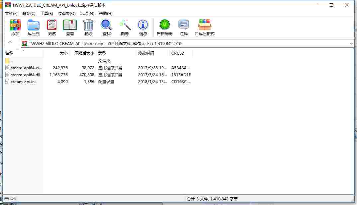Open the 收藏夹(O) menu
357x205 pixels.
click(66, 13)
